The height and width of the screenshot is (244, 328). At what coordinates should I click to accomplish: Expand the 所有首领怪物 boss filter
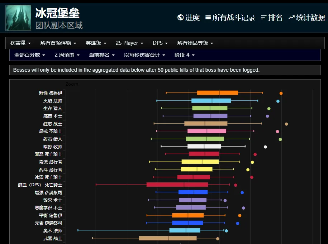[x=58, y=43]
